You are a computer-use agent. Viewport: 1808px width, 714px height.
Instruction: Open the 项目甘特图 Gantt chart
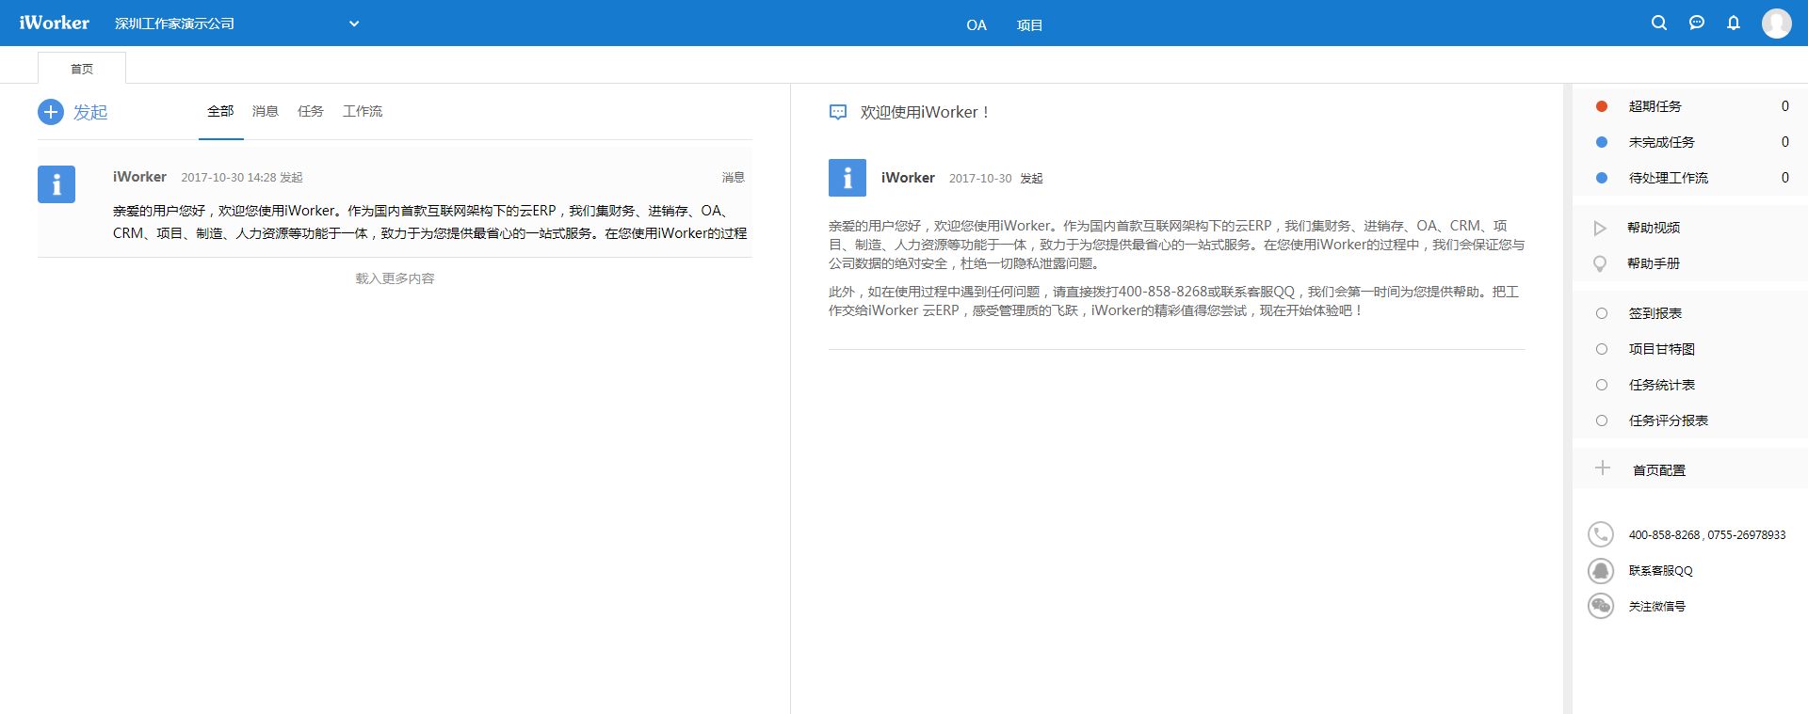point(1662,349)
